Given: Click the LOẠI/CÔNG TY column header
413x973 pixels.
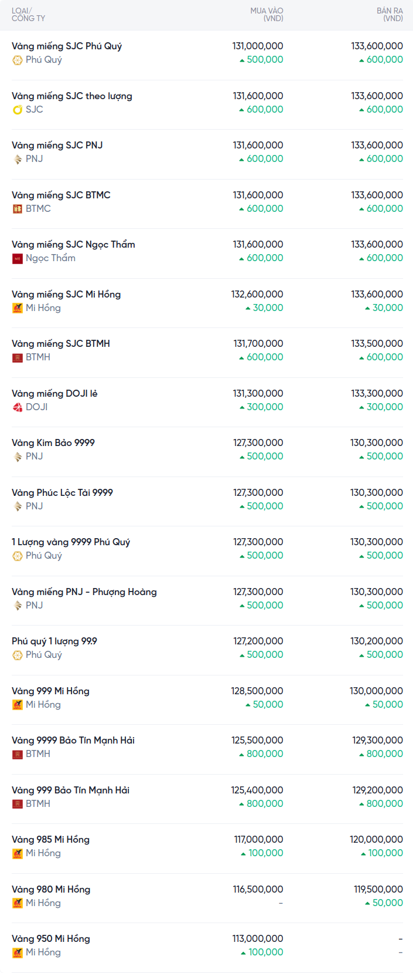Looking at the screenshot, I should tap(28, 15).
